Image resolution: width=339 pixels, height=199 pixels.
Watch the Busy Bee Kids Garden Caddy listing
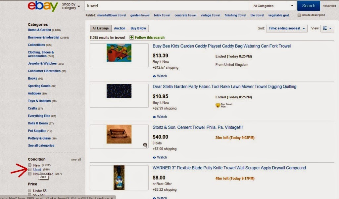coord(160,76)
